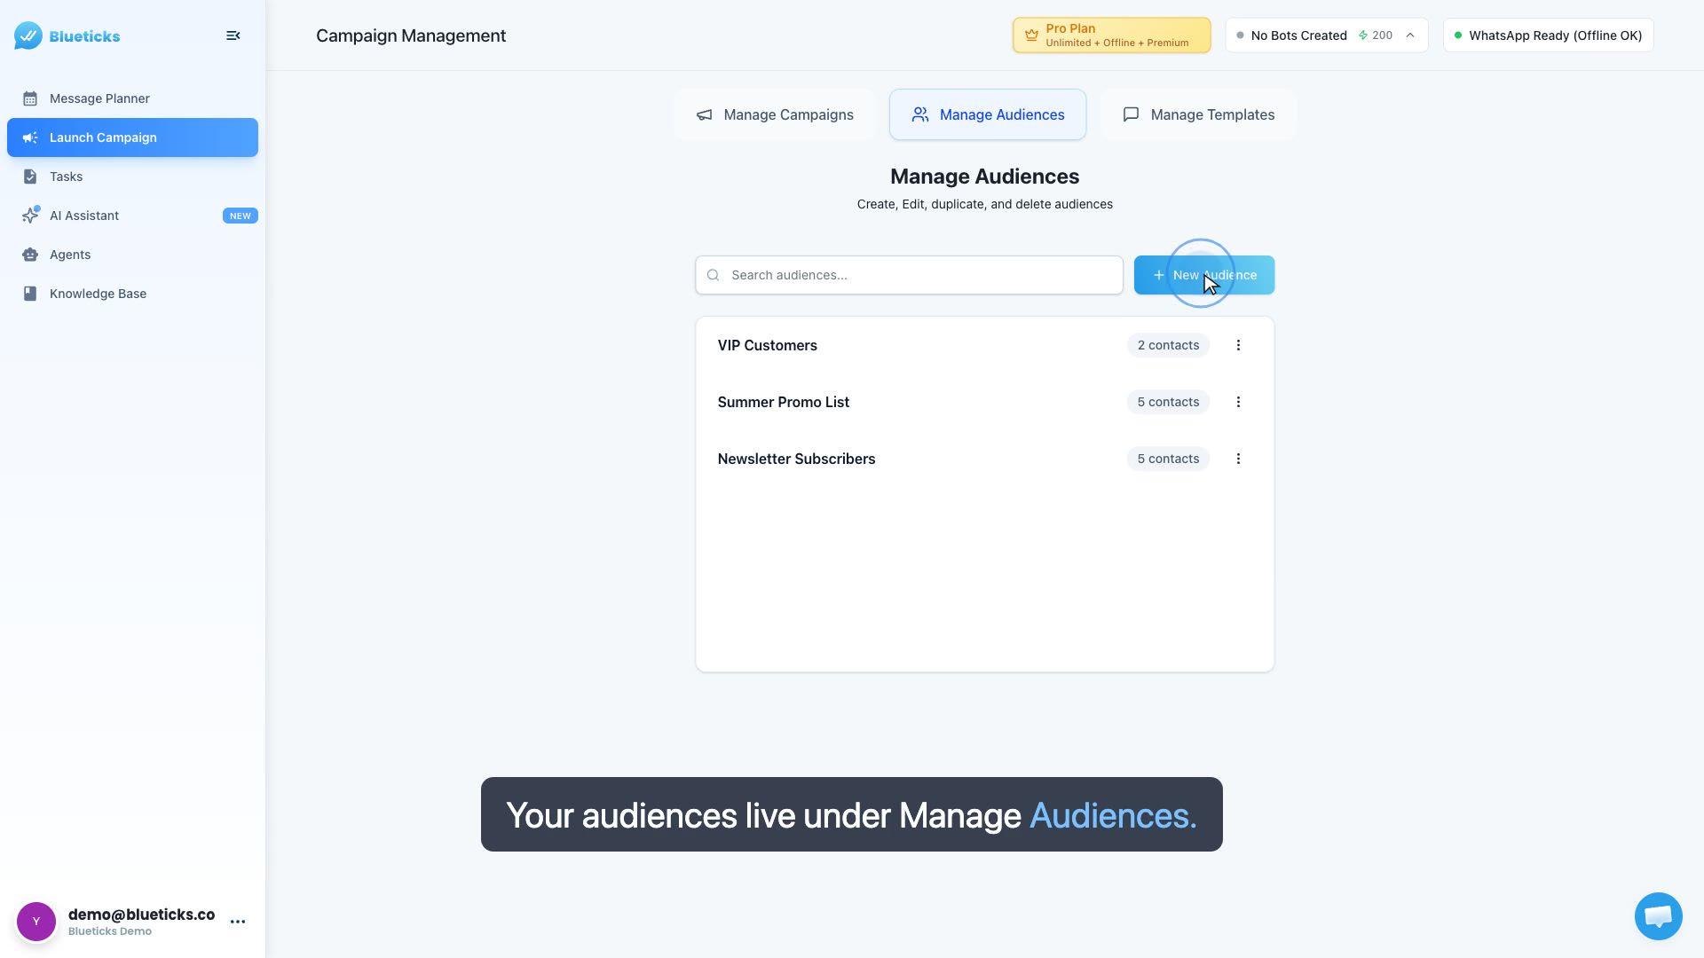
Task: Click the demo@blueticks.co account label
Action: (x=141, y=915)
